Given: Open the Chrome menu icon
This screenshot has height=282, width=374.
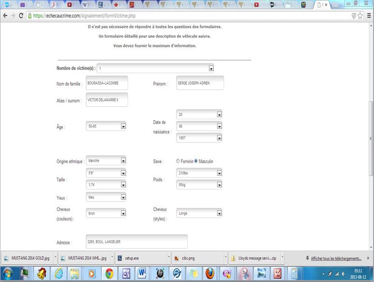Looking at the screenshot, I should coord(368,16).
